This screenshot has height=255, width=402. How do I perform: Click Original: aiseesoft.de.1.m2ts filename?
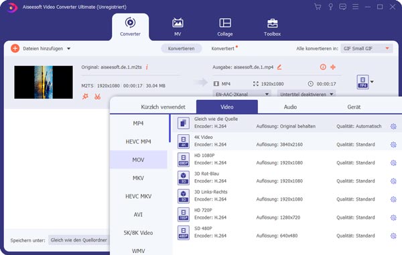point(111,67)
